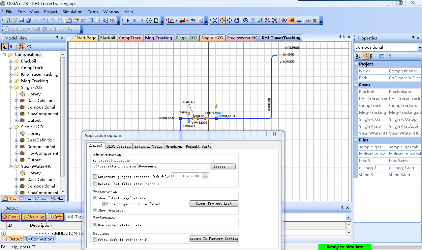
Task: Click the Zoom to fit canvas icon
Action: 215,20
